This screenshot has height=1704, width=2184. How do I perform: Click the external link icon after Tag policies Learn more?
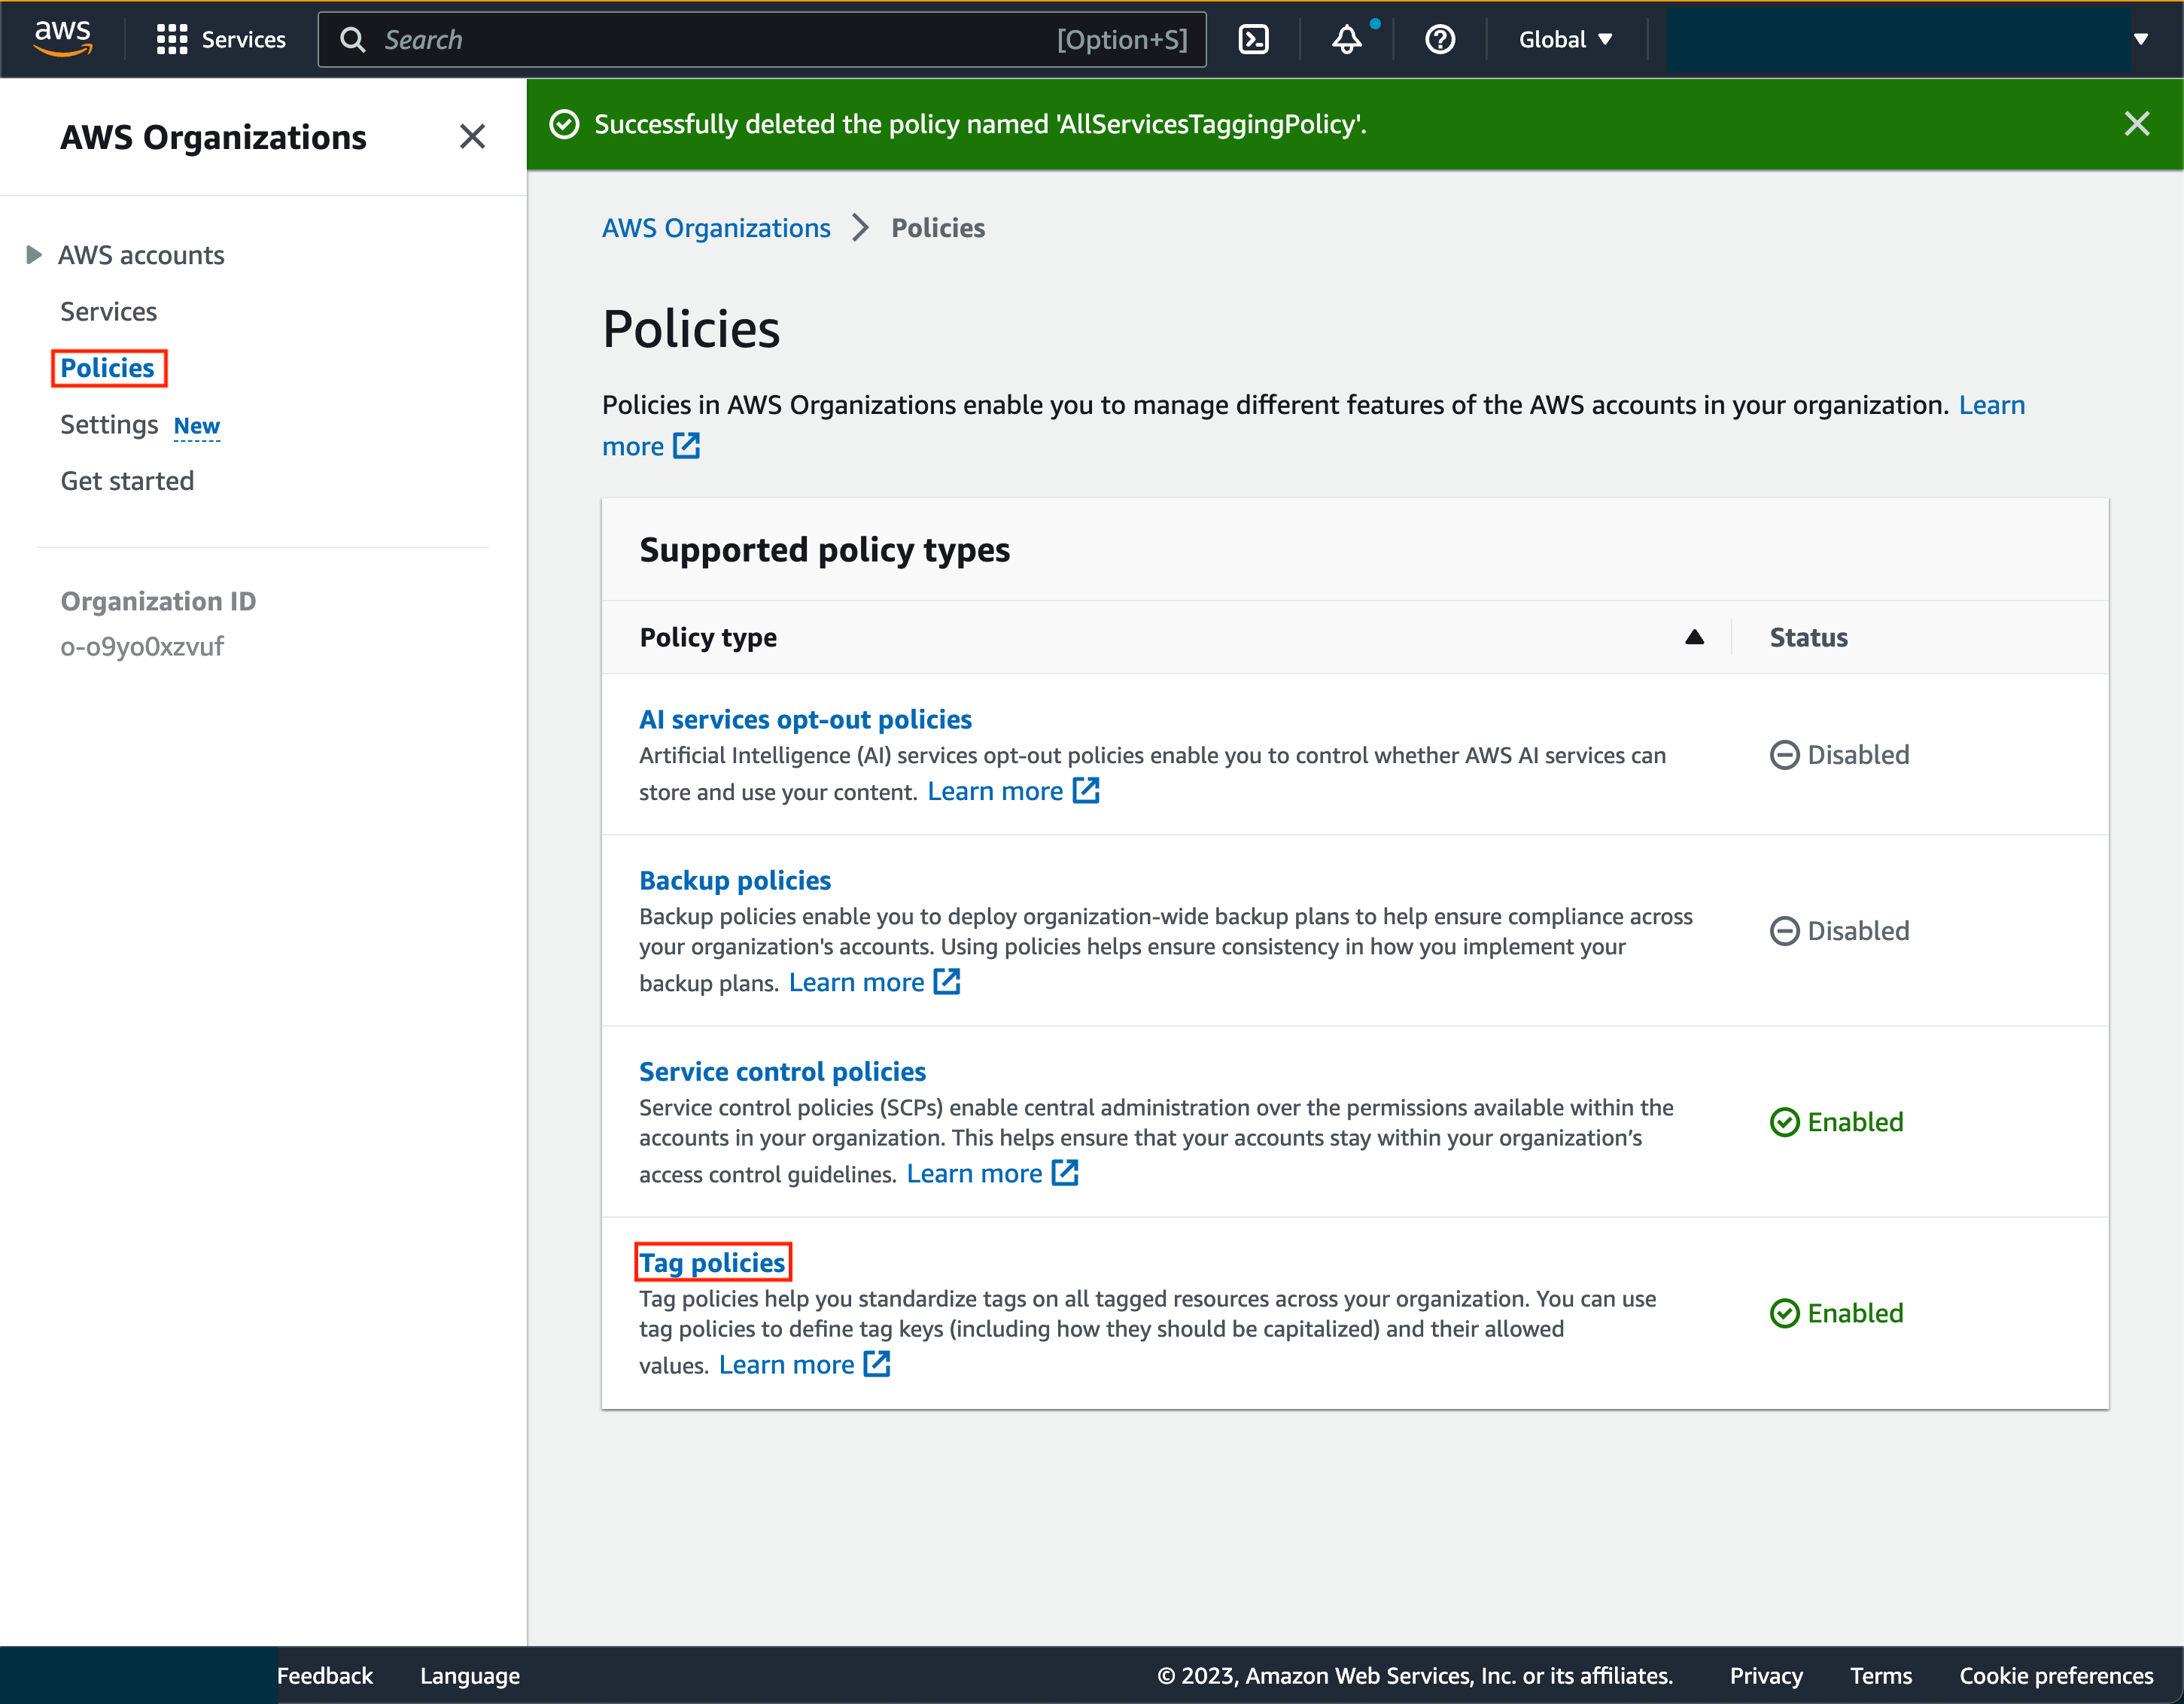[876, 1363]
